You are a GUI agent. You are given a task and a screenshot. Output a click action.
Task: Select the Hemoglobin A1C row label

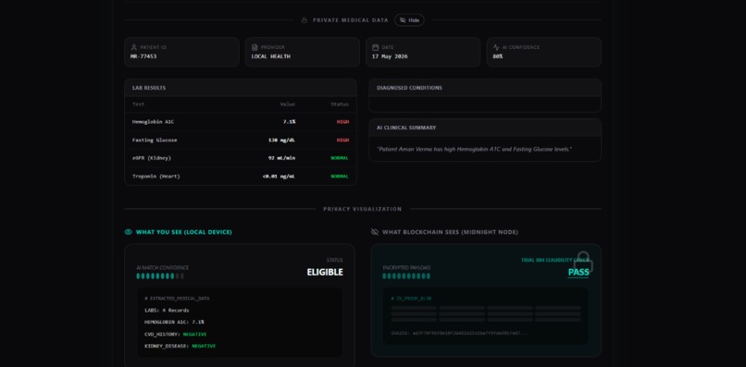coord(154,122)
